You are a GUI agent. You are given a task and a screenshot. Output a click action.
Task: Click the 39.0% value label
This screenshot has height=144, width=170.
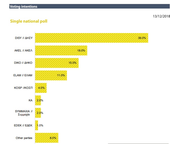point(142,38)
